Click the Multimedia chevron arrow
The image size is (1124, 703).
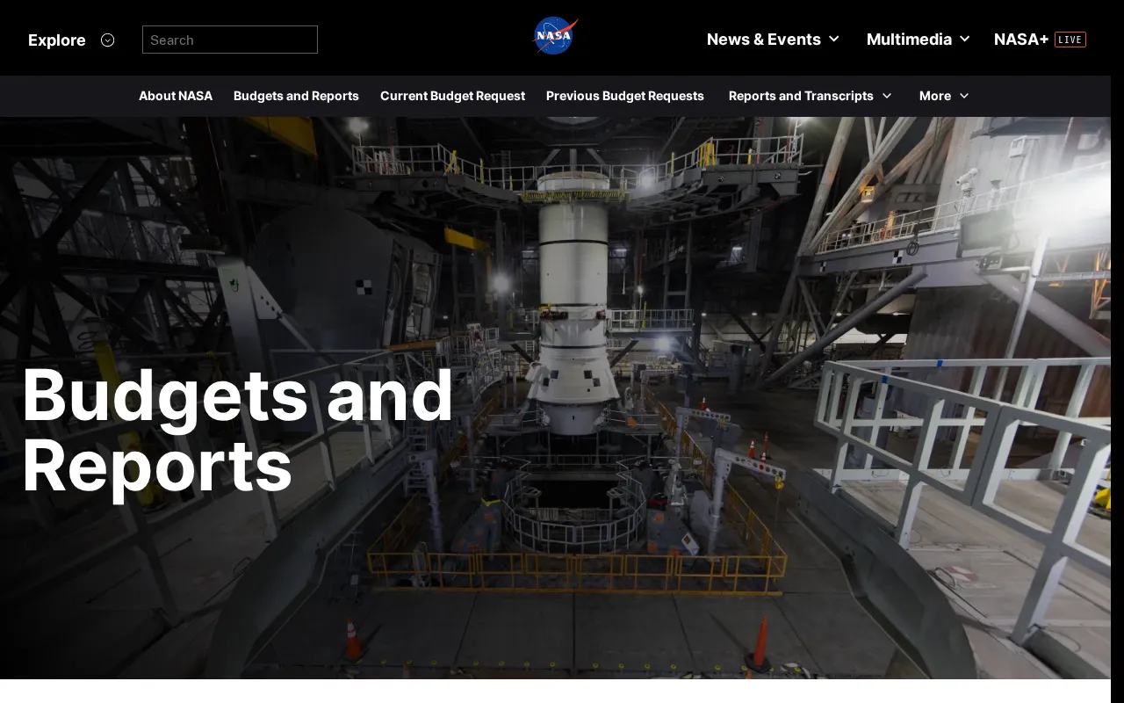point(964,39)
